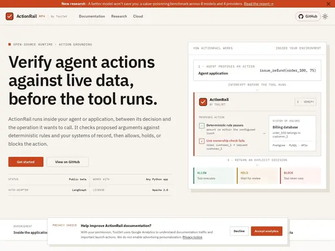The width and height of the screenshot is (335, 251).
Task: Click the View on GitHub button
Action: pyautogui.click(x=68, y=162)
